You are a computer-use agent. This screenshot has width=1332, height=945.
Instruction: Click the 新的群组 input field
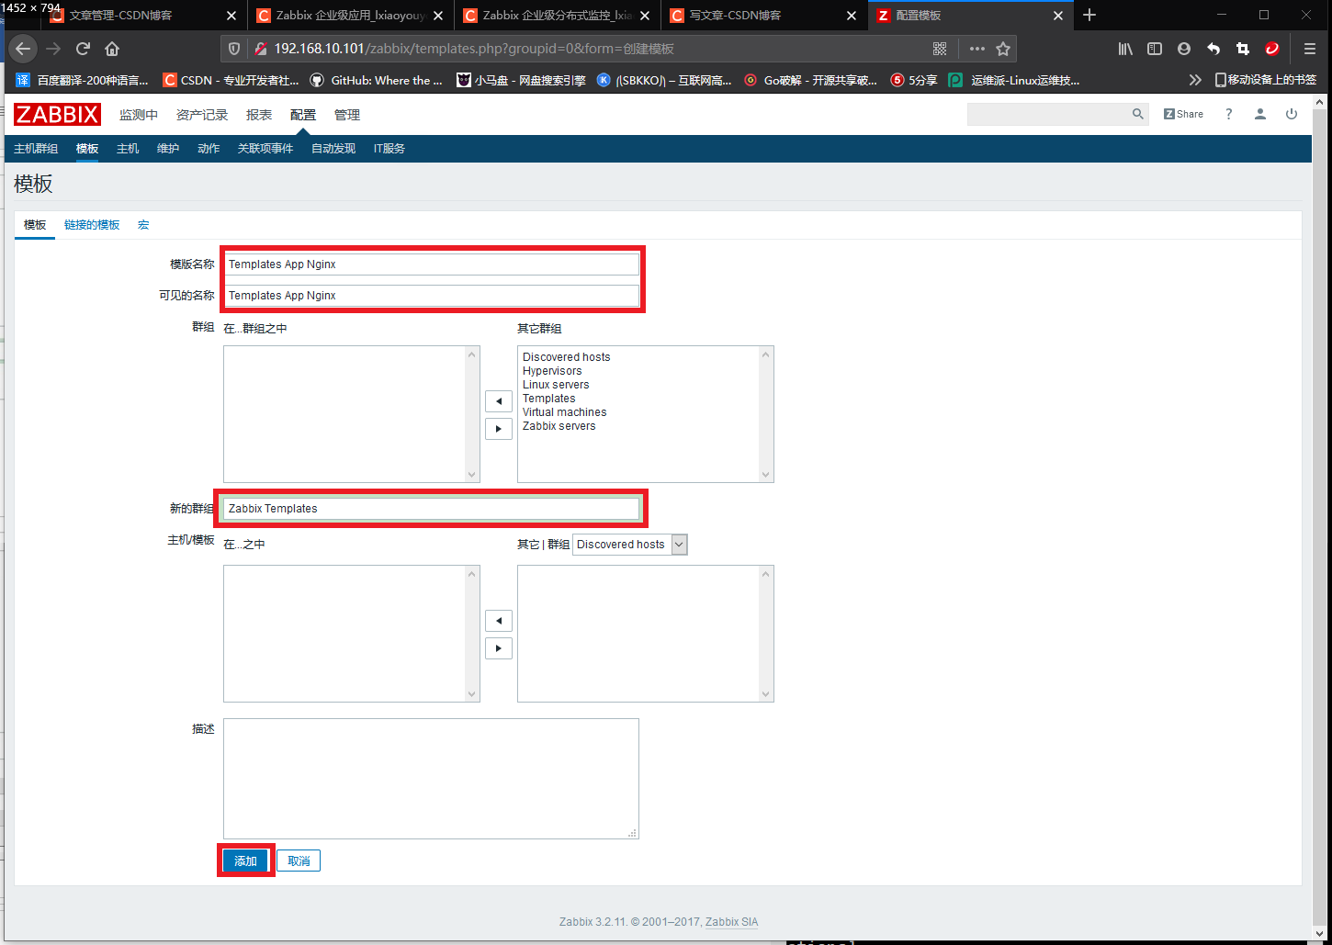click(x=431, y=509)
